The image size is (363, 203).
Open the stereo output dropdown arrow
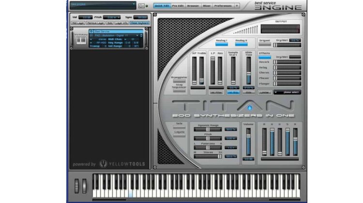click(91, 39)
